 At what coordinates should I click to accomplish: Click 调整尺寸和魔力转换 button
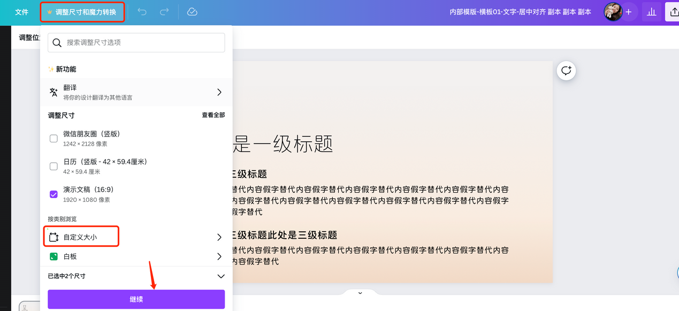point(82,12)
